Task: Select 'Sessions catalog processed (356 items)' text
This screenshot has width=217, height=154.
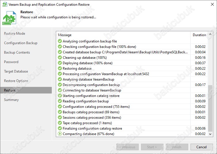Action: 92,118
